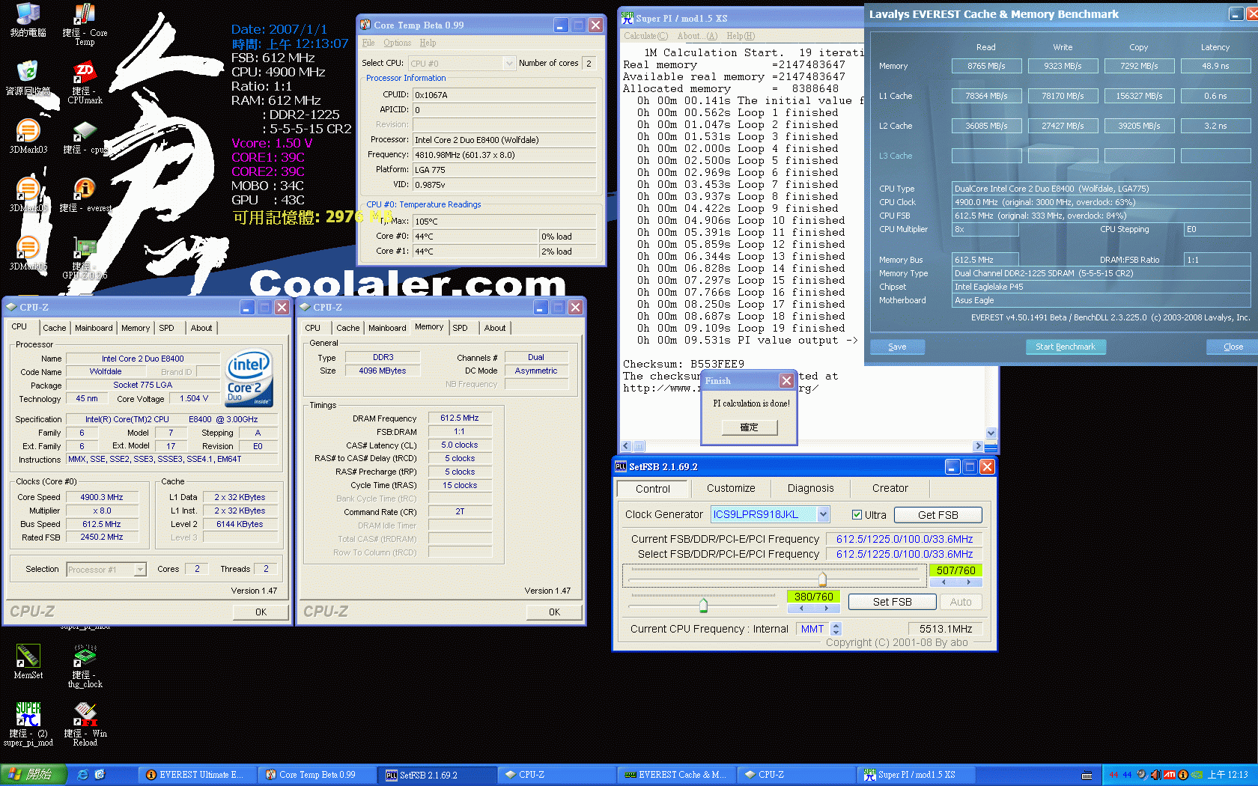Image resolution: width=1258 pixels, height=786 pixels.
Task: Select the everest shortcut desktop icon
Action: point(85,195)
